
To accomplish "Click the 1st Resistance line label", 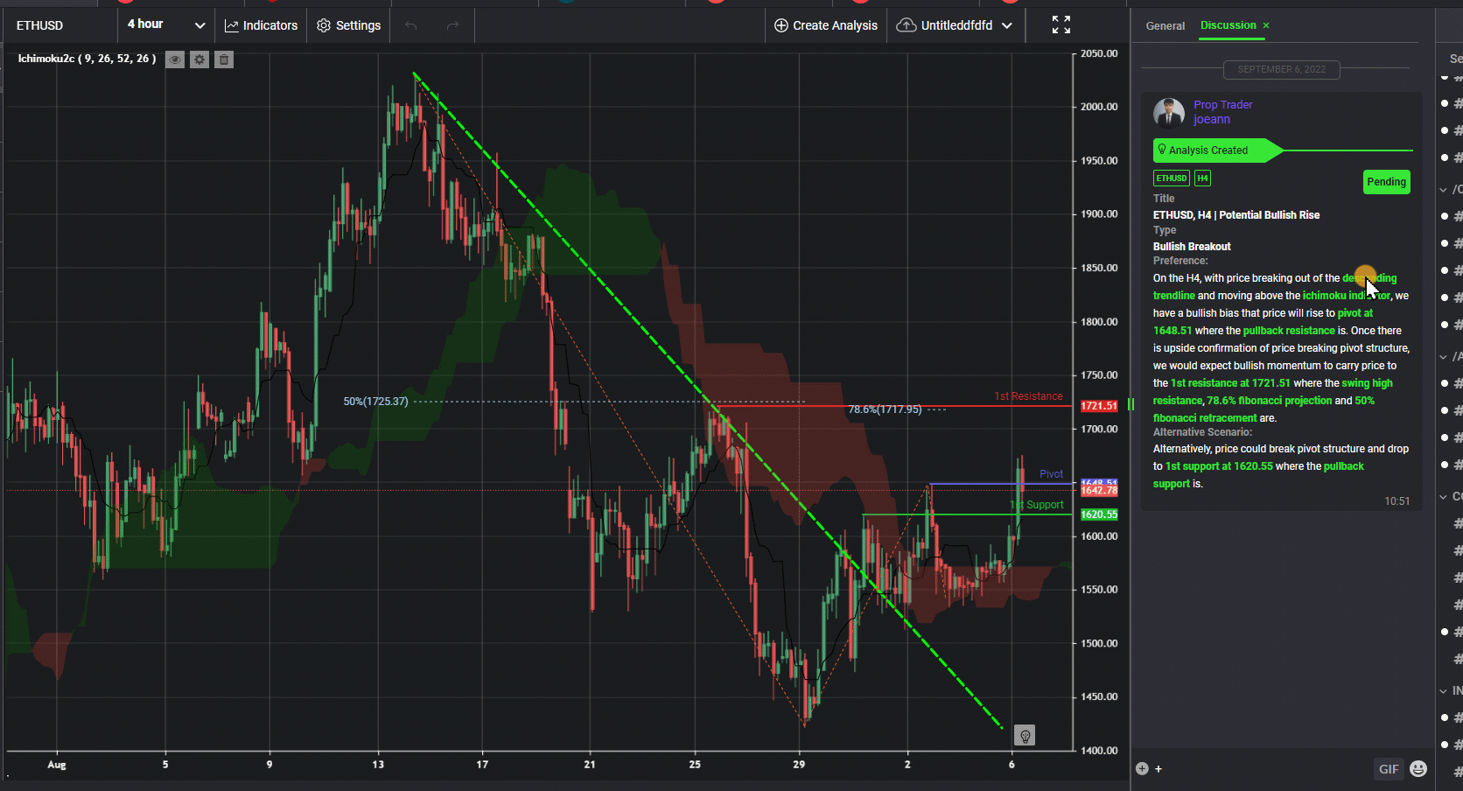I will (x=1028, y=396).
